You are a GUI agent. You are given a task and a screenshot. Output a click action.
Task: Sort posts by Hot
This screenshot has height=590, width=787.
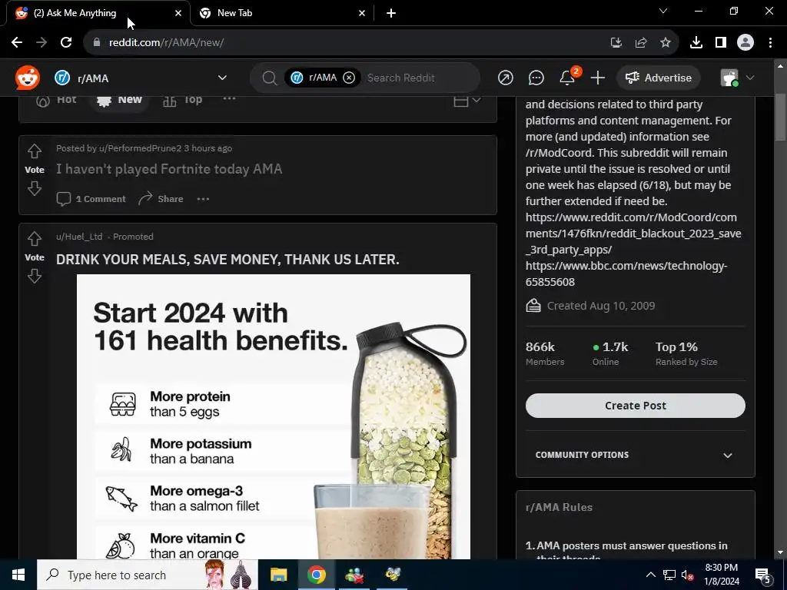click(x=56, y=99)
